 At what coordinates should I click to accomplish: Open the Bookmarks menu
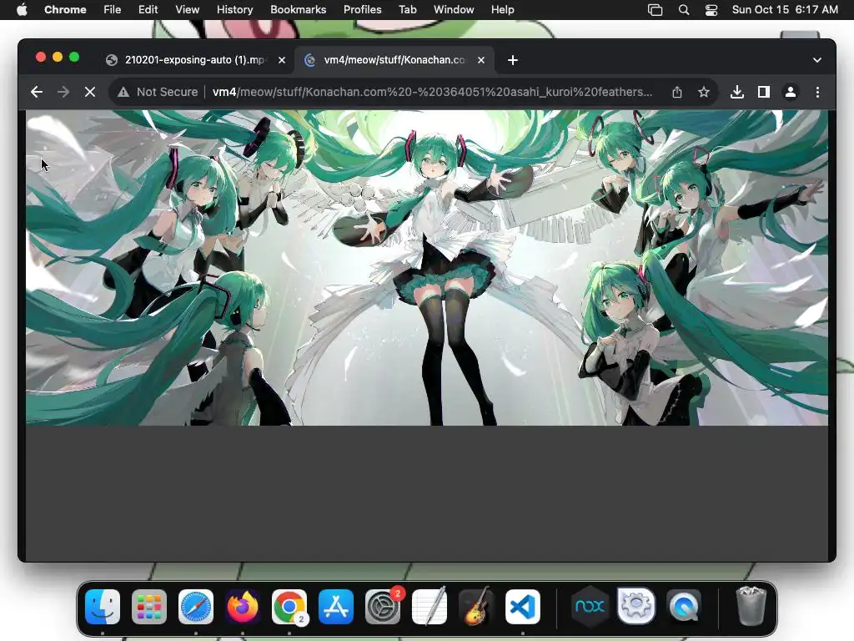point(298,9)
